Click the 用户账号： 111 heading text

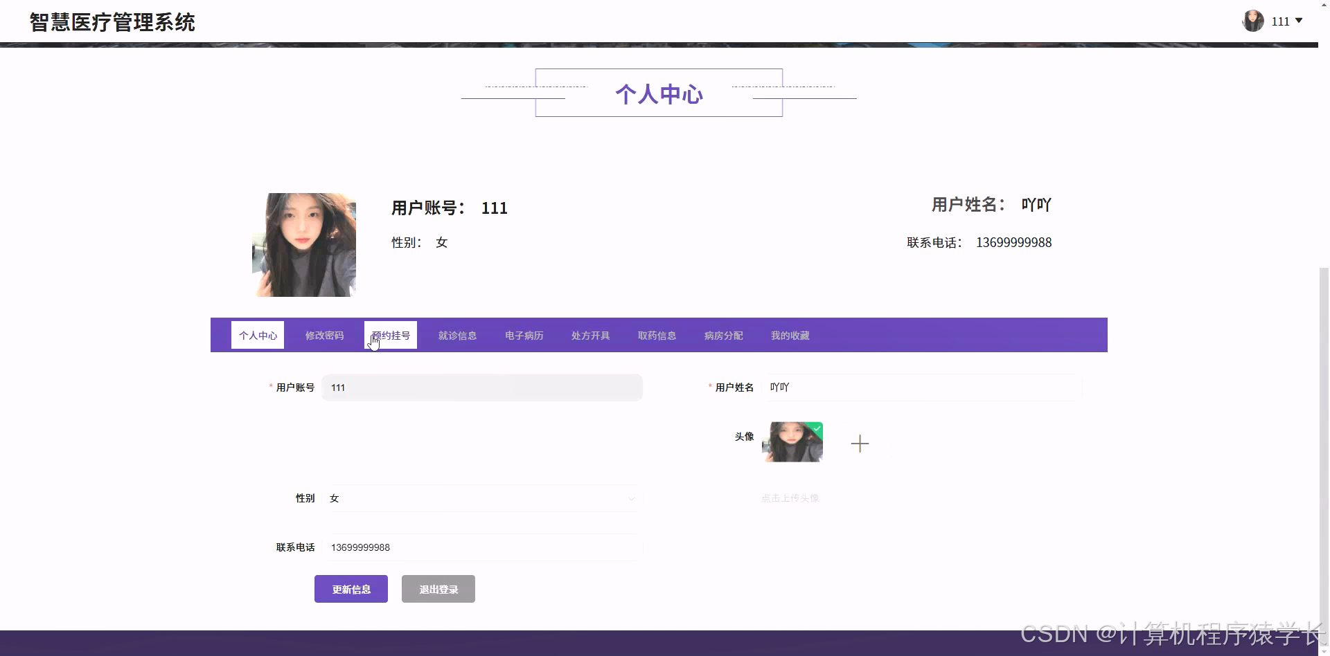(x=450, y=208)
